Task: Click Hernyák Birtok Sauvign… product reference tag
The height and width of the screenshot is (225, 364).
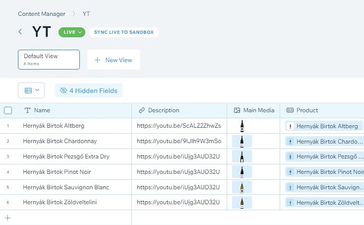Action: tap(324, 187)
